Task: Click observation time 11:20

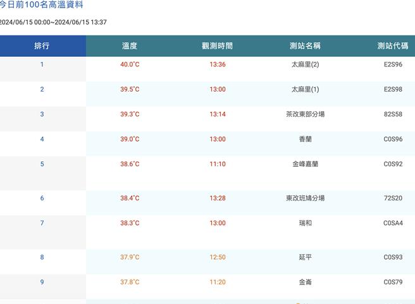Action: click(218, 282)
